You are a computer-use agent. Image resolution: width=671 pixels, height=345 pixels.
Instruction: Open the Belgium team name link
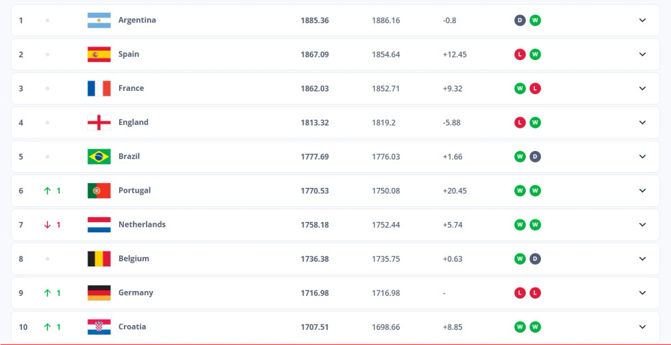pyautogui.click(x=134, y=259)
